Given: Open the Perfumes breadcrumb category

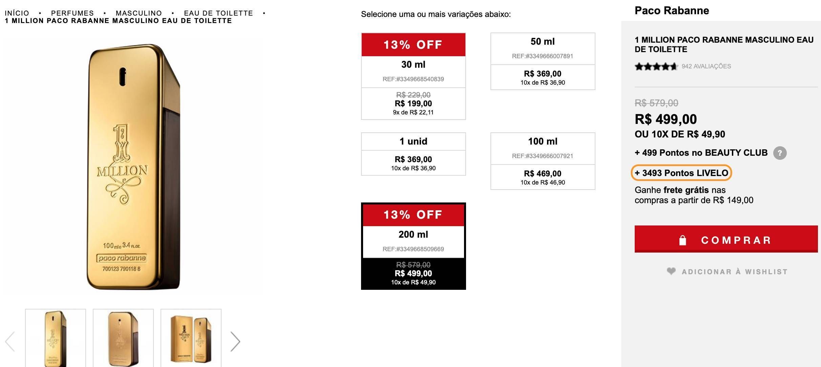Looking at the screenshot, I should point(72,13).
